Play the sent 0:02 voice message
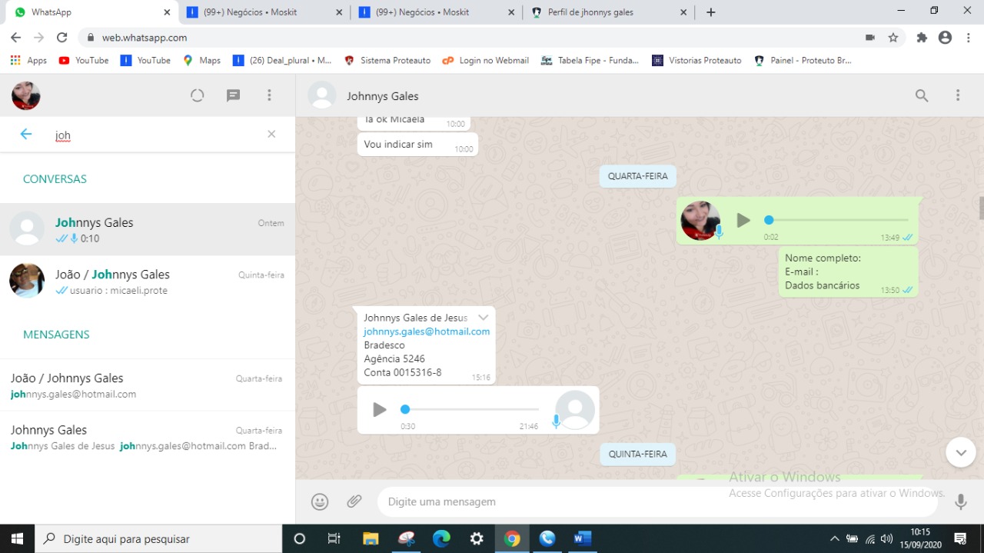The width and height of the screenshot is (984, 553). click(743, 221)
